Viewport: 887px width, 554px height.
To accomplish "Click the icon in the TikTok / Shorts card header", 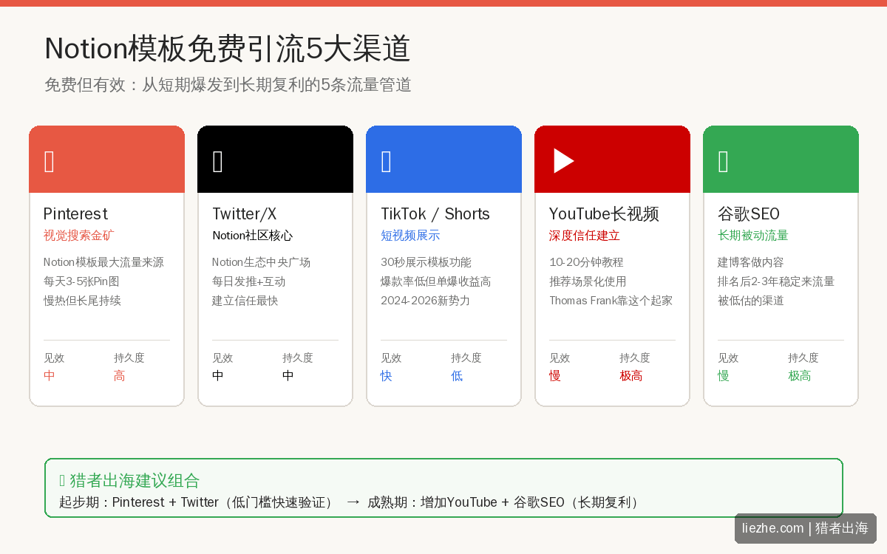I will click(387, 161).
